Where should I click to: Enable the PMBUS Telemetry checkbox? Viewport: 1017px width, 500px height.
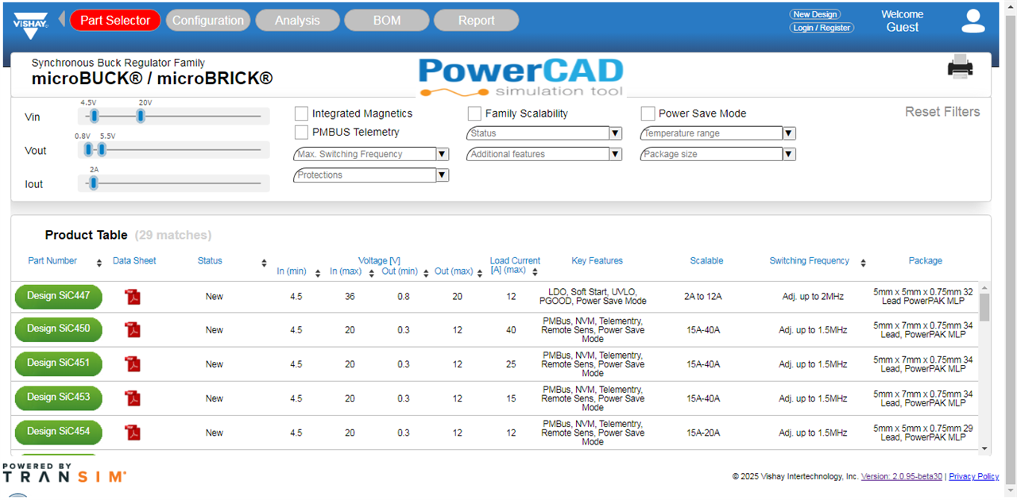click(301, 132)
